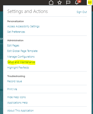Viewport: 93px width, 114px height.
Task: Open Favorites star icon
Action: coord(59,2)
